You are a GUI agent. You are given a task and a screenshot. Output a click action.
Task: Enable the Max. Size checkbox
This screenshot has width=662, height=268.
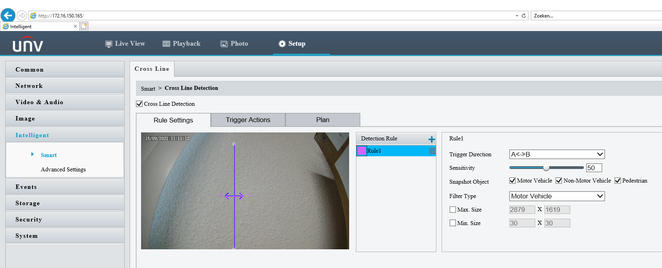tap(453, 210)
